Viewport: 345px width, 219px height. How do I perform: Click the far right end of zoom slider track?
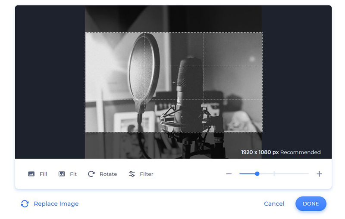pyautogui.click(x=308, y=174)
